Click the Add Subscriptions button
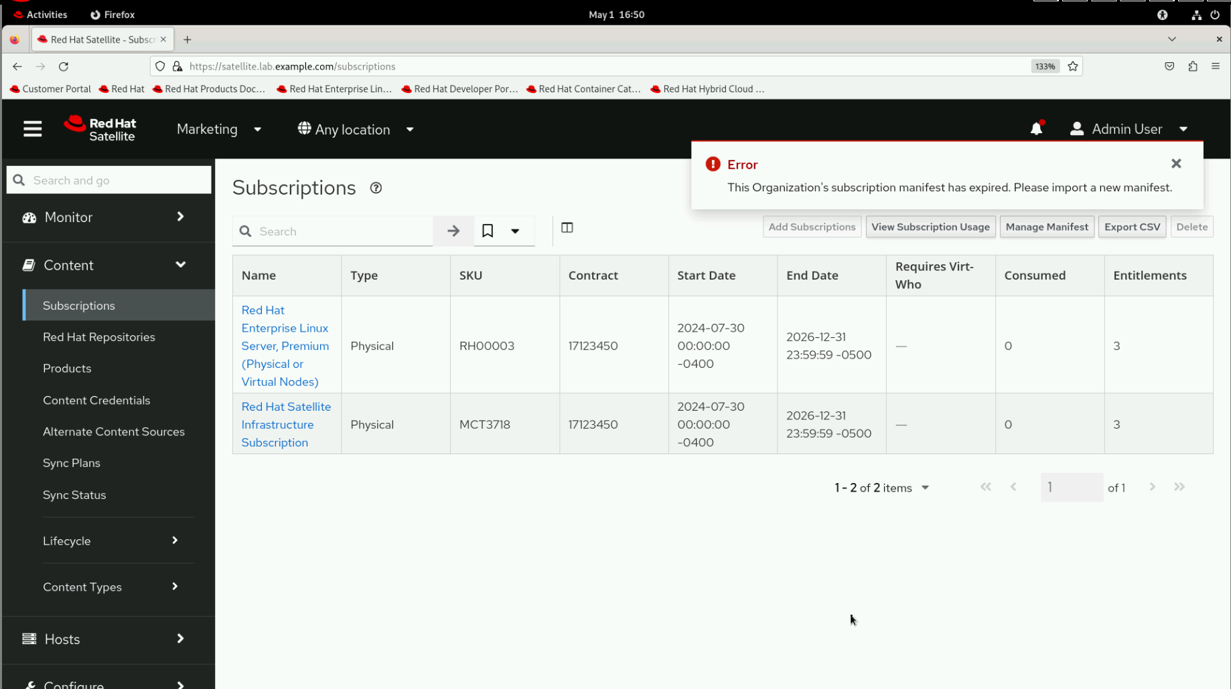1231x689 pixels. coord(812,227)
